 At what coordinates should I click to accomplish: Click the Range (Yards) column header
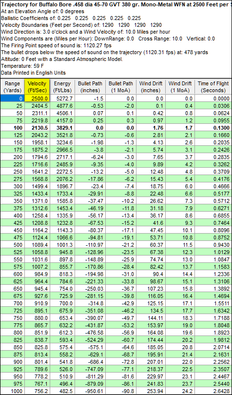(12, 87)
